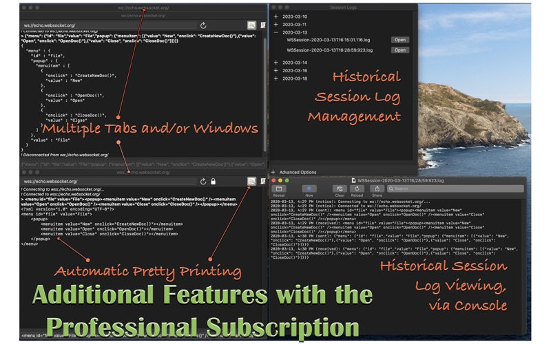Collapse the 2020-03-13 session logs

pyautogui.click(x=276, y=32)
